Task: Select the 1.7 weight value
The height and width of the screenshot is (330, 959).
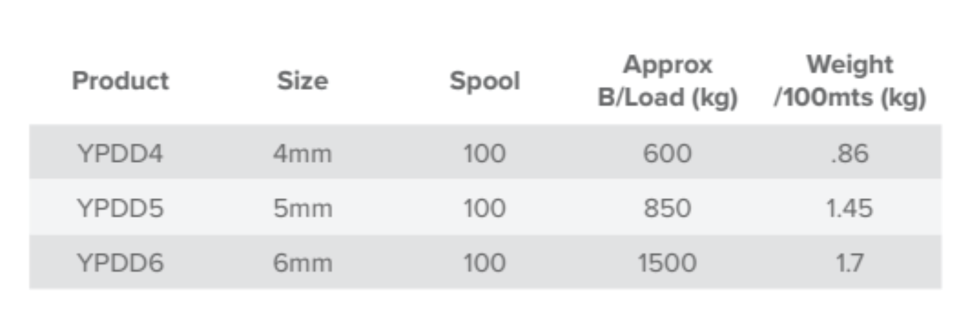Action: click(850, 263)
